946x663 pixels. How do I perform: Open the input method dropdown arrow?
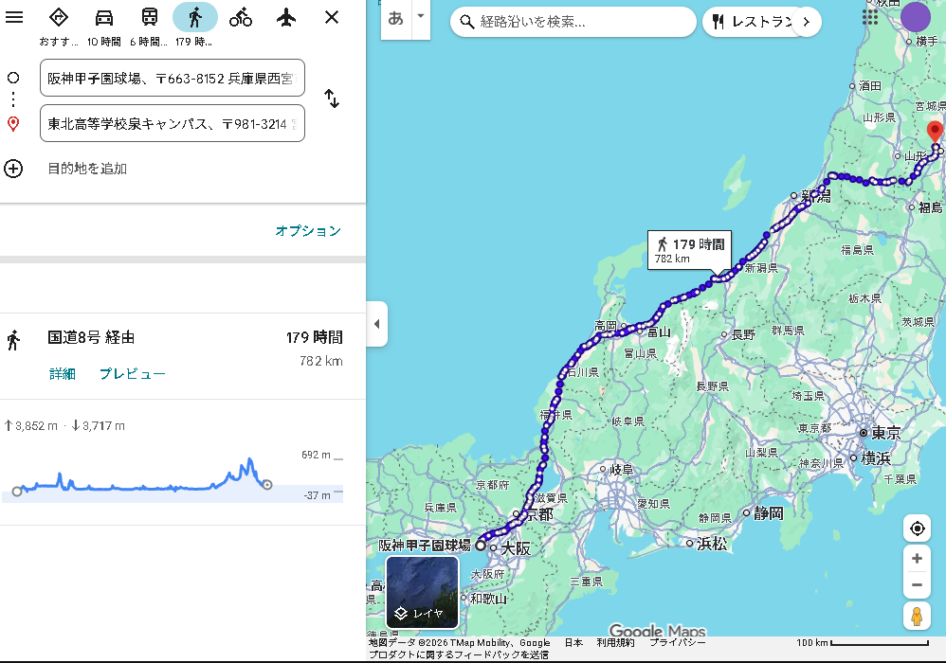pos(420,17)
